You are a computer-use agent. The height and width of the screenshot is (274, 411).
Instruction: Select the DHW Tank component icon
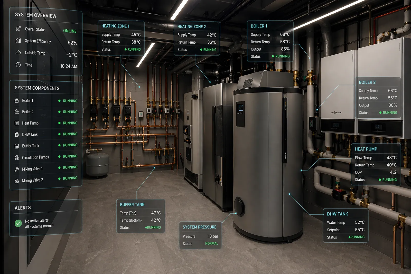17,134
